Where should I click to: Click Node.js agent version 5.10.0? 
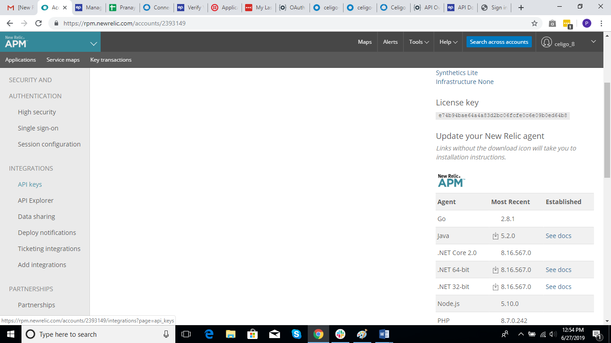click(x=510, y=304)
